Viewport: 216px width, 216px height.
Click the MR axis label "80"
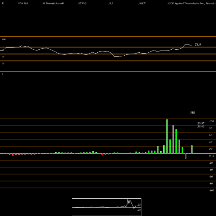pos(211,128)
